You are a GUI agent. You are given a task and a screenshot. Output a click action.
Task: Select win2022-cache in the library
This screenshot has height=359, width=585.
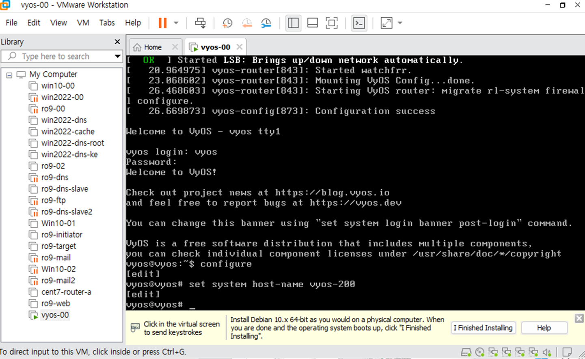[68, 132]
